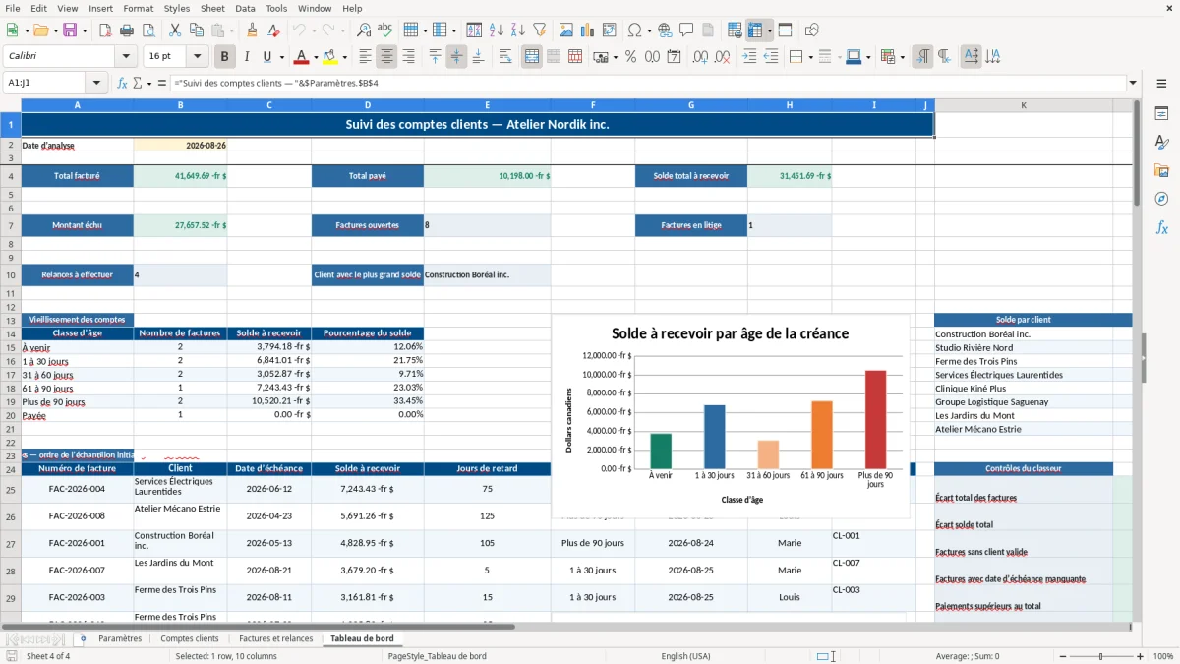Screen dimensions: 1180x664
Task: Toggle Merge and Center Cells
Action: coord(531,57)
